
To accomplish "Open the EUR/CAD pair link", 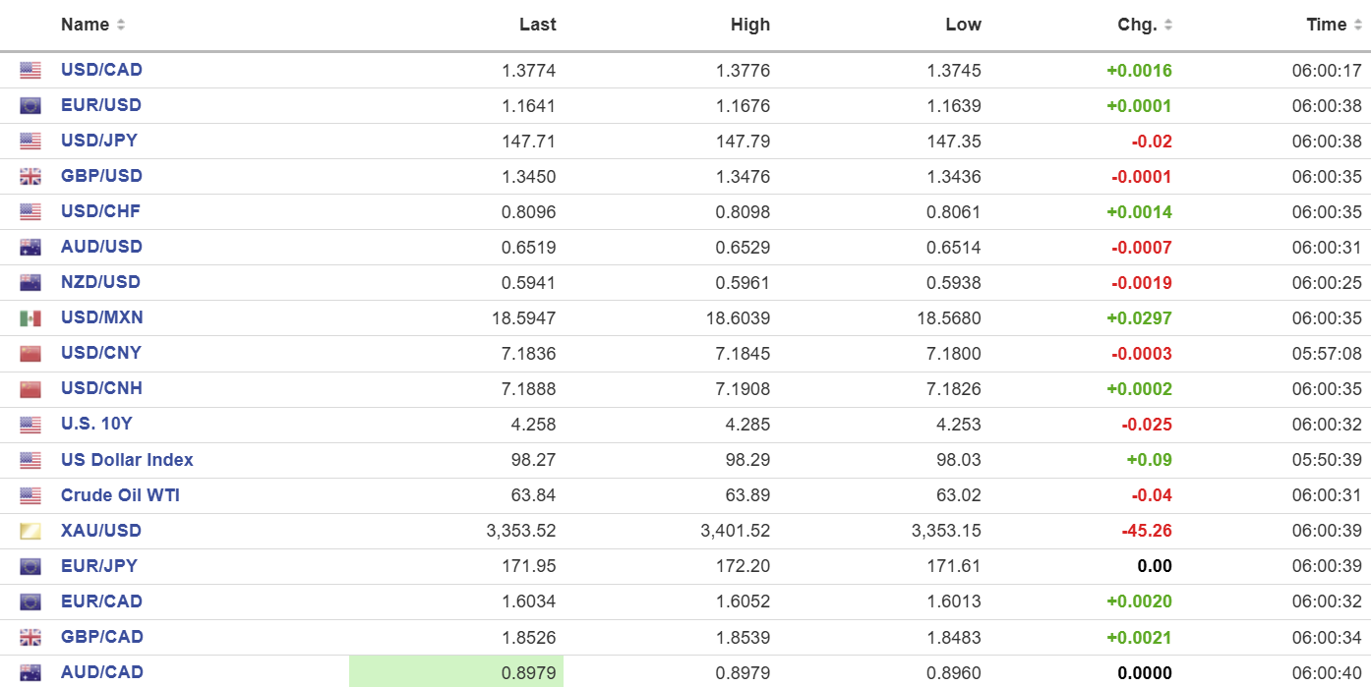I will pyautogui.click(x=101, y=601).
